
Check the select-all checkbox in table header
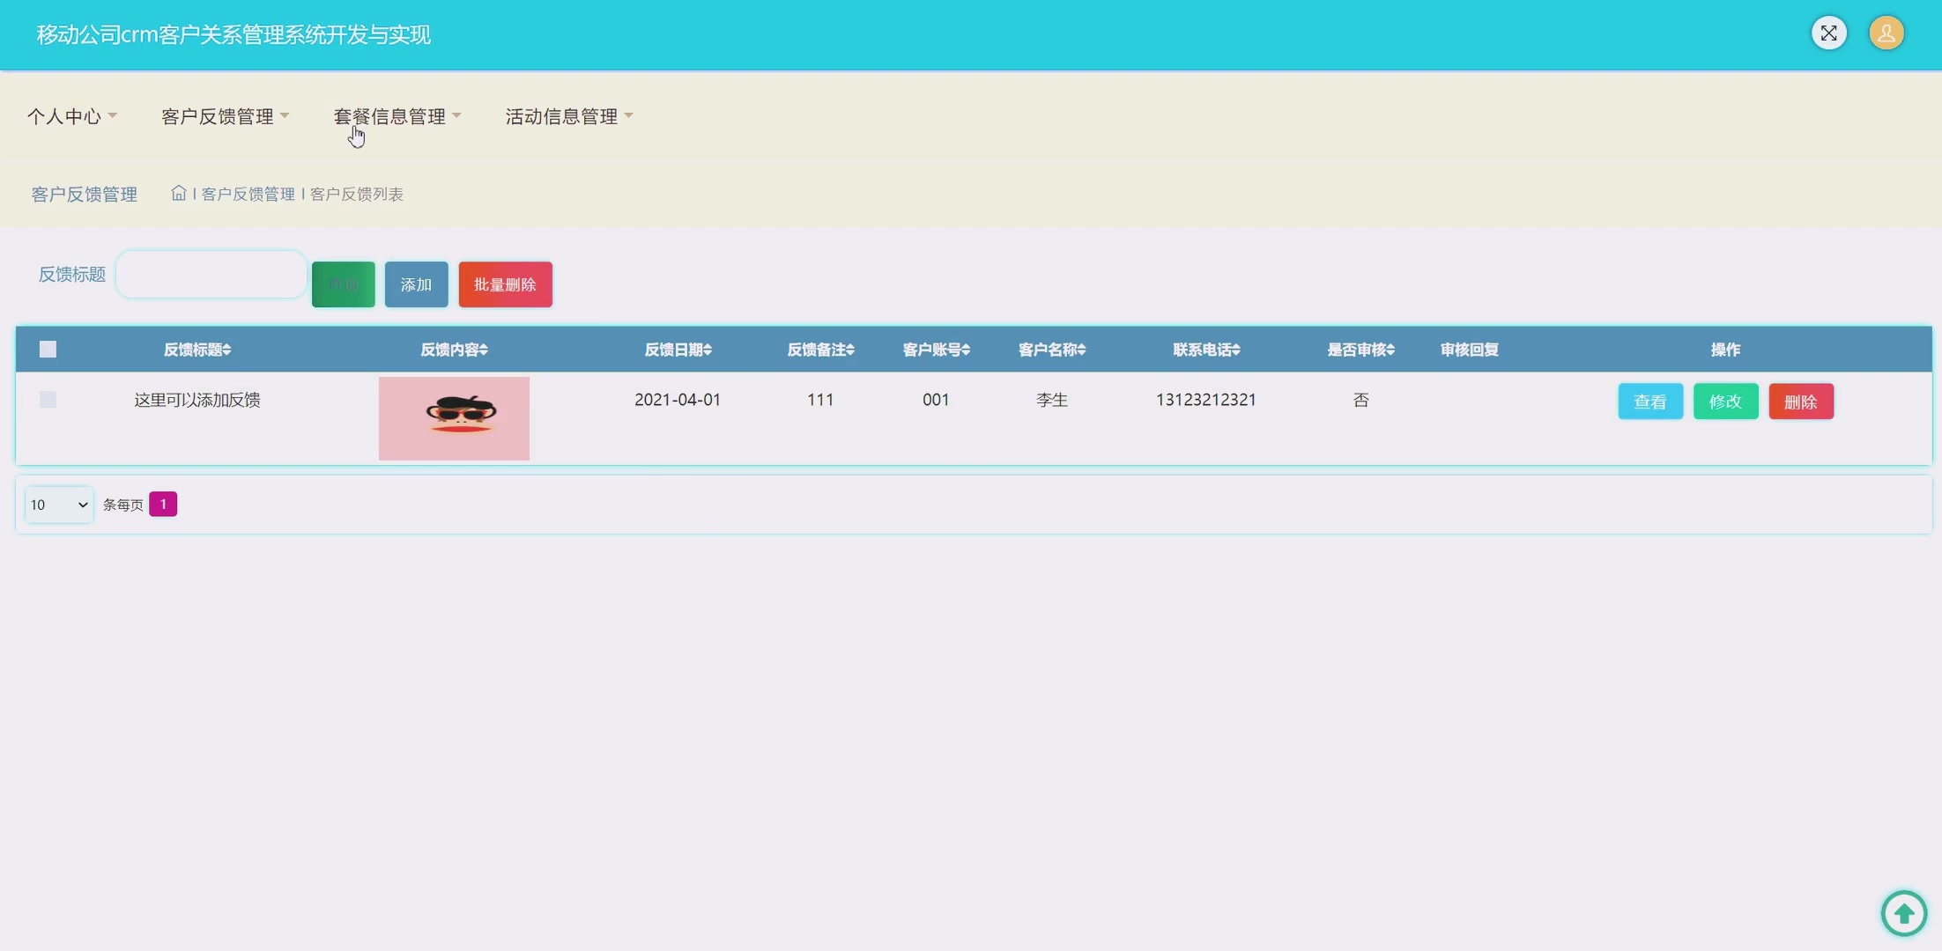coord(48,350)
